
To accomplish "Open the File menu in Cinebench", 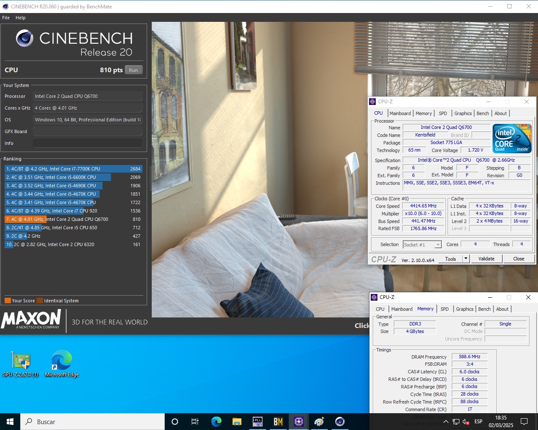I will 6,18.
